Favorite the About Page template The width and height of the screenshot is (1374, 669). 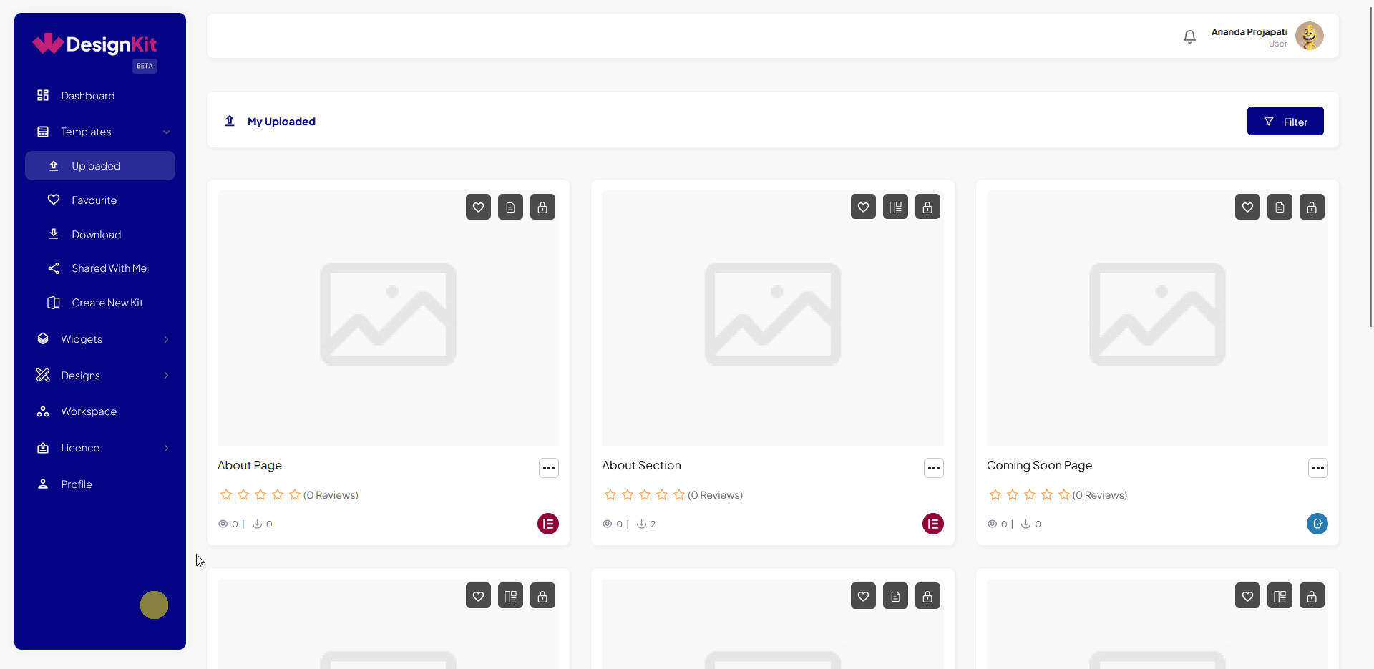coord(478,207)
